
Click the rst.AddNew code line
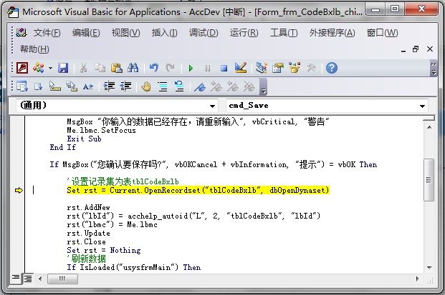(88, 207)
